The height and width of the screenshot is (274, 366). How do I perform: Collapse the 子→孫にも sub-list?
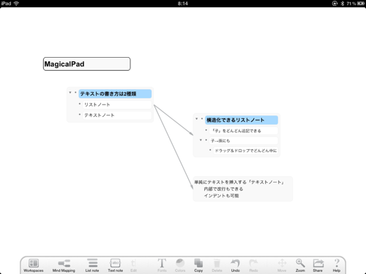tap(201, 140)
